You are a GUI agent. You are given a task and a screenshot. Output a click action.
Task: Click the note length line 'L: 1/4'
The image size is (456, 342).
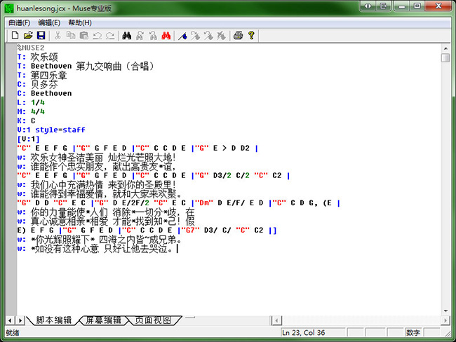31,102
